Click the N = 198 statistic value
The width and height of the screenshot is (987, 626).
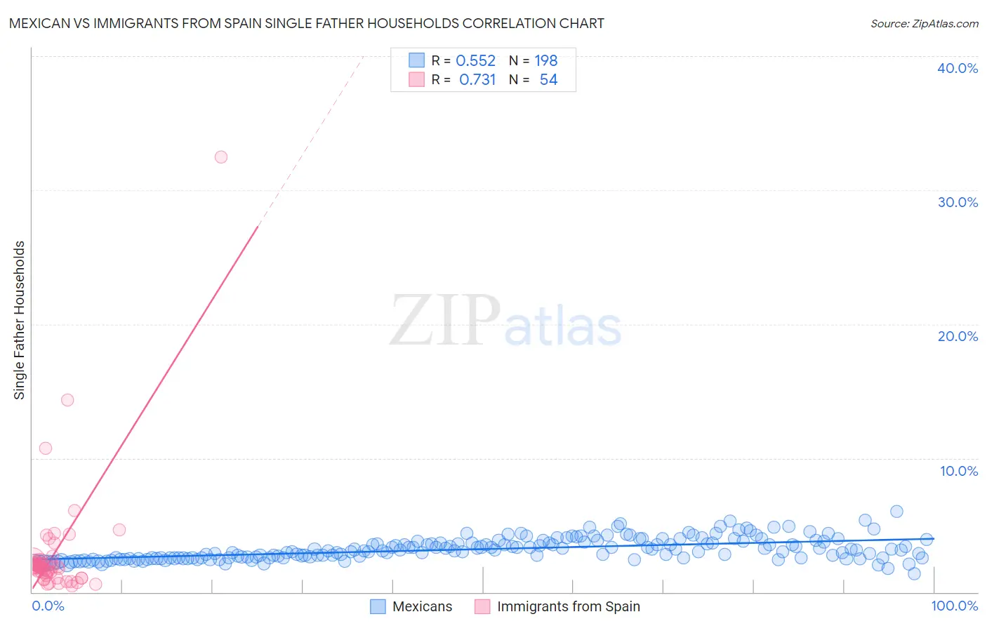pos(534,60)
